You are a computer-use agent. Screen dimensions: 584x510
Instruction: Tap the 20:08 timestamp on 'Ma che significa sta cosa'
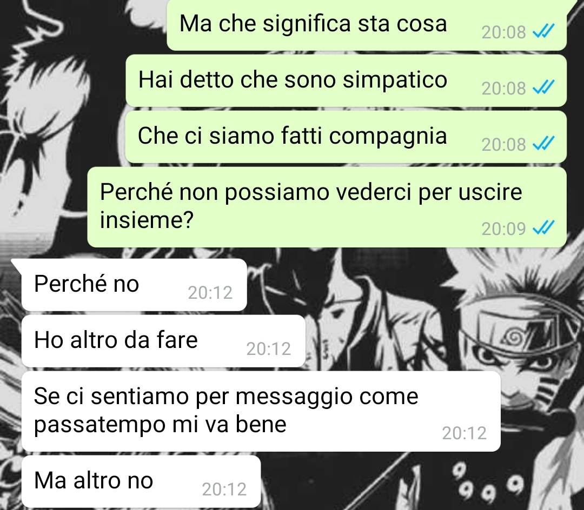(503, 32)
